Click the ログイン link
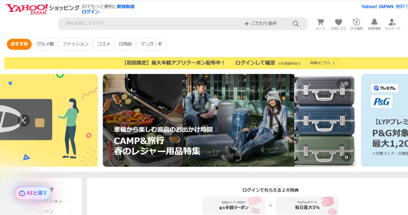 [x=90, y=11]
